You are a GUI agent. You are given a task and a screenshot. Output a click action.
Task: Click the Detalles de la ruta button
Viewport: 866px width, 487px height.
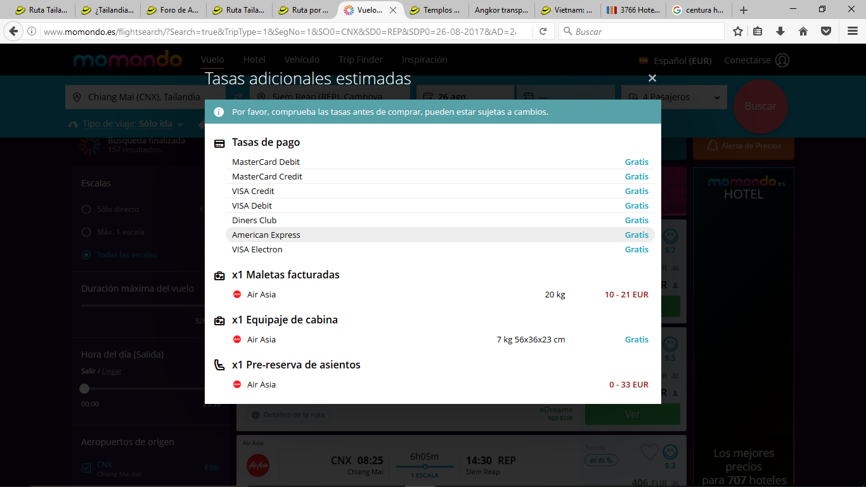tap(289, 415)
